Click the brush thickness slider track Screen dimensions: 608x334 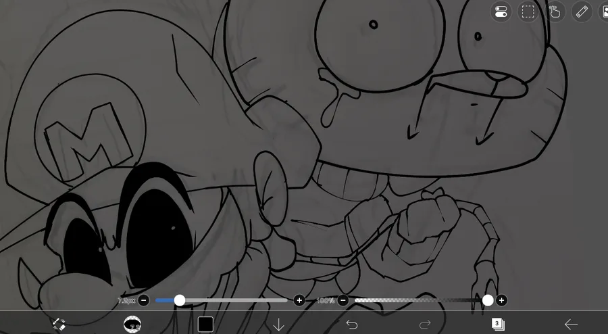click(x=222, y=300)
